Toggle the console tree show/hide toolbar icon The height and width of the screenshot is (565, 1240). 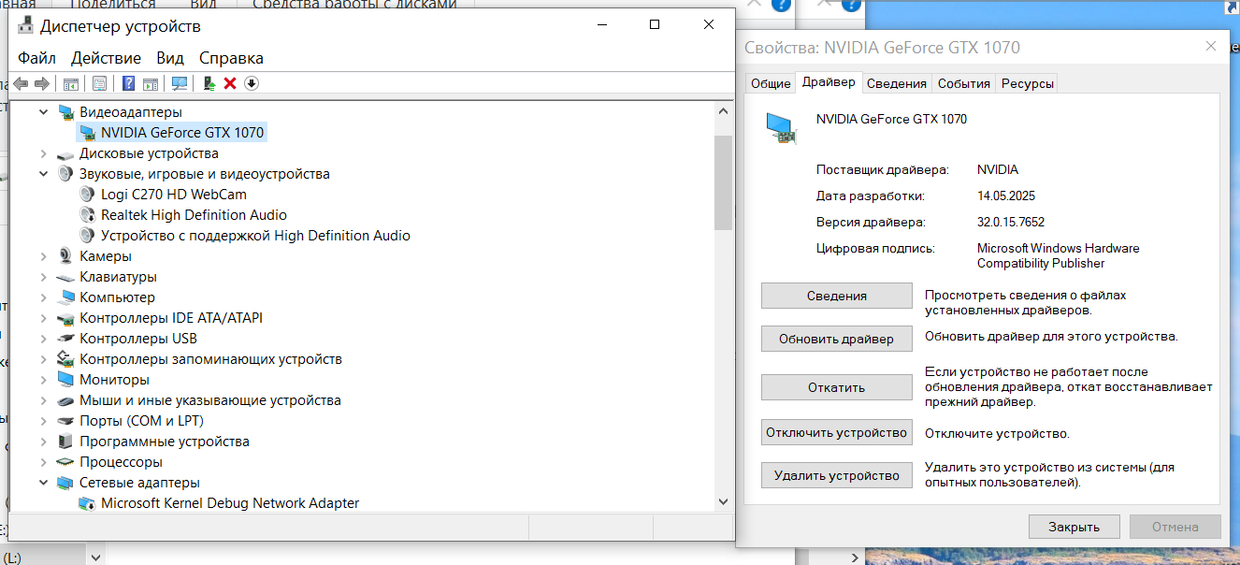point(71,83)
